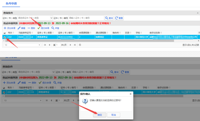Screen dimensions: 200x121
Task: Click the 删除 minus icon in upper toolbar
Action: [29, 28]
